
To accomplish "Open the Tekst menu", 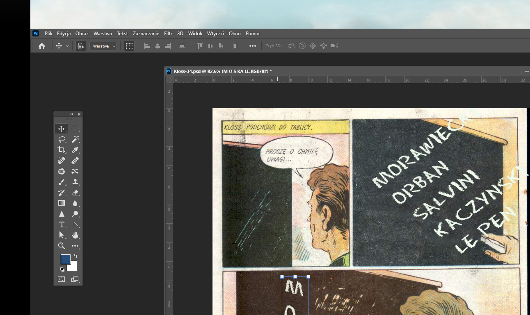I will coord(122,34).
